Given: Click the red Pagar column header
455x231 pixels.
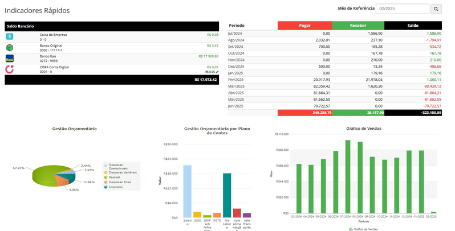Looking at the screenshot, I should pos(304,26).
